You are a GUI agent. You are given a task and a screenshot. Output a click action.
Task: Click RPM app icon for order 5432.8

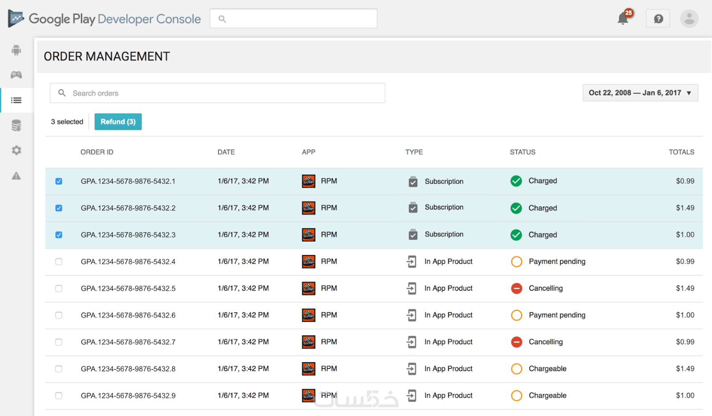tap(308, 368)
